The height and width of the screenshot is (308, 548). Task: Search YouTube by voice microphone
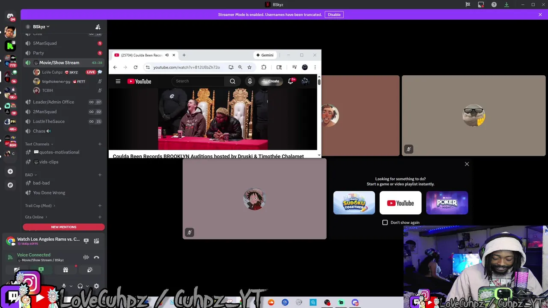point(250,81)
